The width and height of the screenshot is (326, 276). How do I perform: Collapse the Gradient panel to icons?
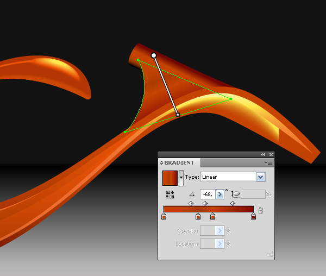(x=263, y=154)
